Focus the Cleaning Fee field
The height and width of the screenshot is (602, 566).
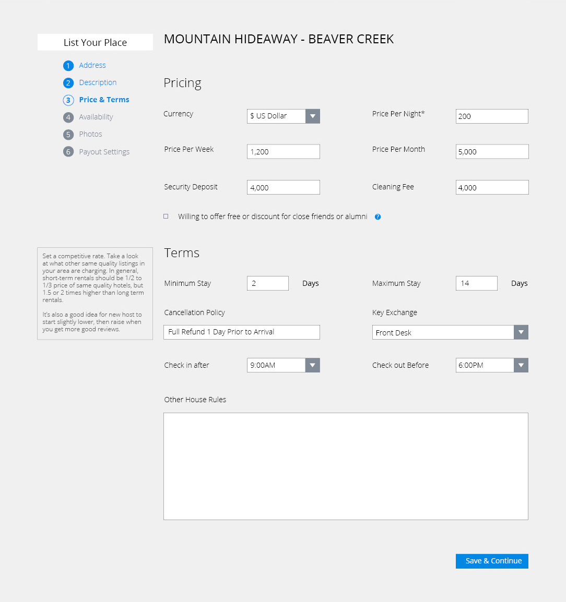tap(492, 187)
